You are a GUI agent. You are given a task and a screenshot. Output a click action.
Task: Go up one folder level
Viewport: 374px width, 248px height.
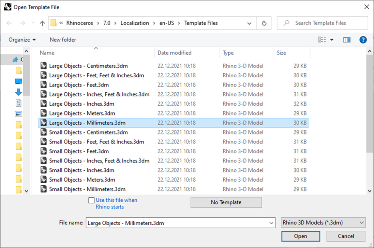(43, 23)
